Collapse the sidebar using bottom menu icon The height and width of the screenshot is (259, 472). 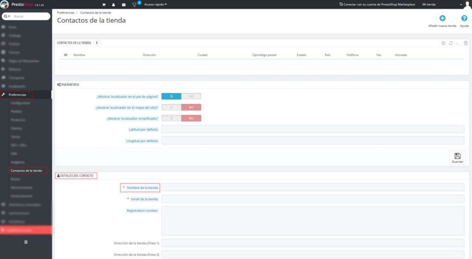click(x=26, y=242)
